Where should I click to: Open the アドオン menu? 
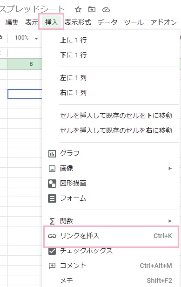click(163, 22)
